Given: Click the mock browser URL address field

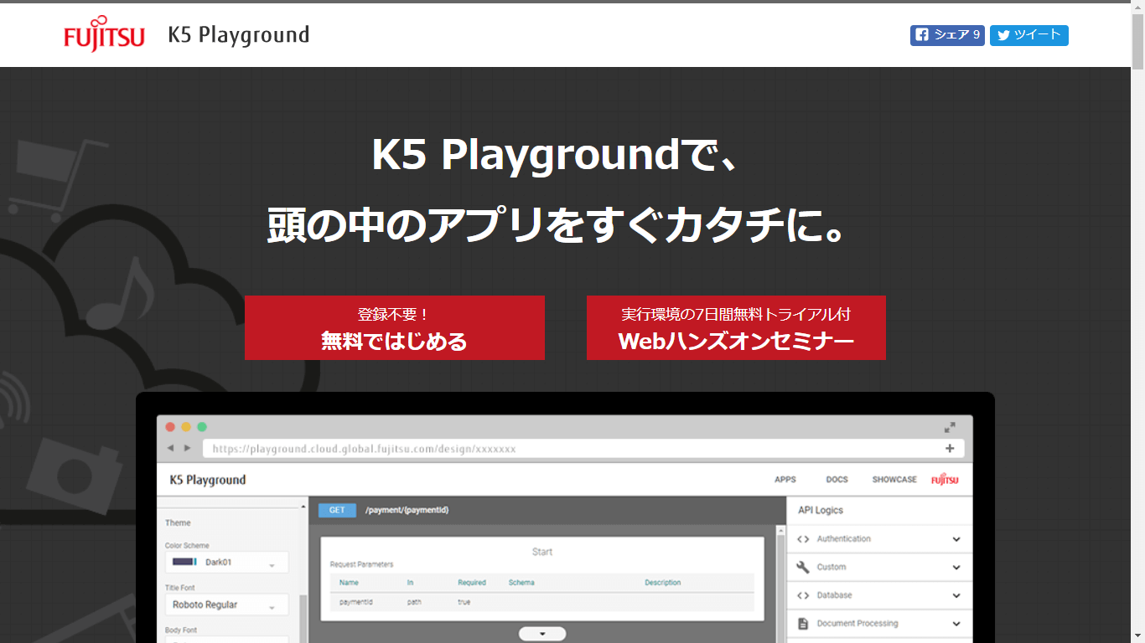Looking at the screenshot, I should click(583, 449).
